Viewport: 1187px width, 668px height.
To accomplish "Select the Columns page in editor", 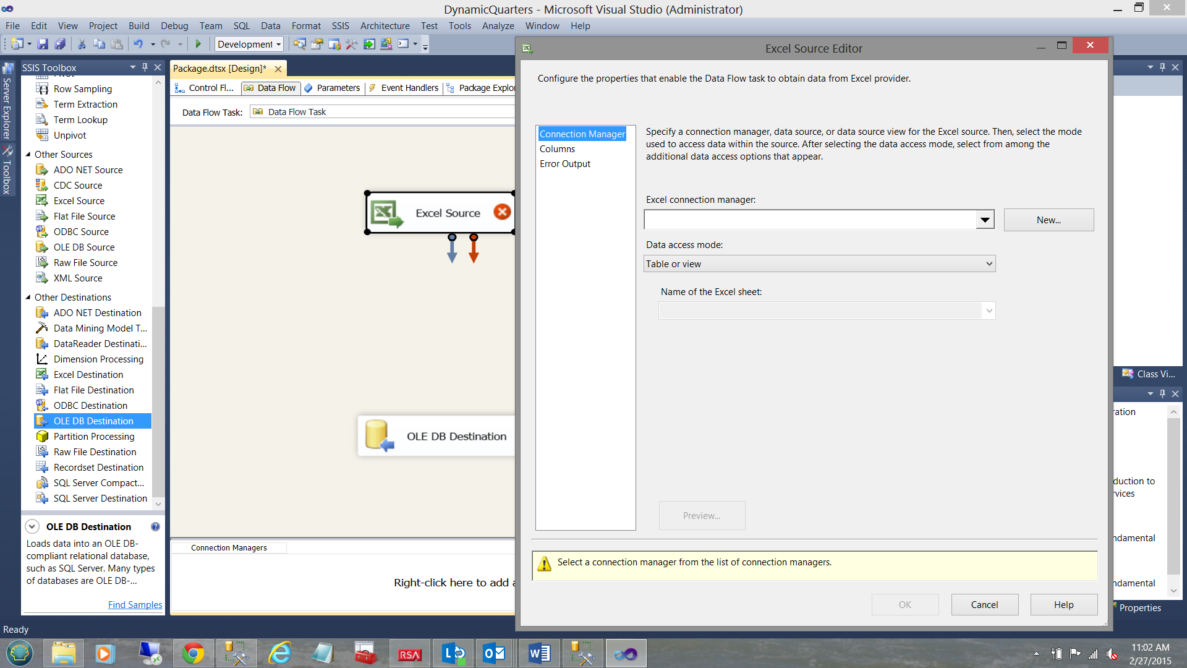I will point(557,149).
